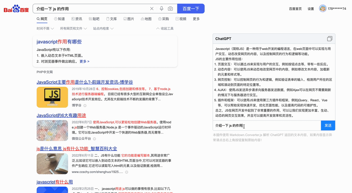Image resolution: width=352 pixels, height=193 pixels.
Task: Open the 设置 menu
Action: point(311,9)
